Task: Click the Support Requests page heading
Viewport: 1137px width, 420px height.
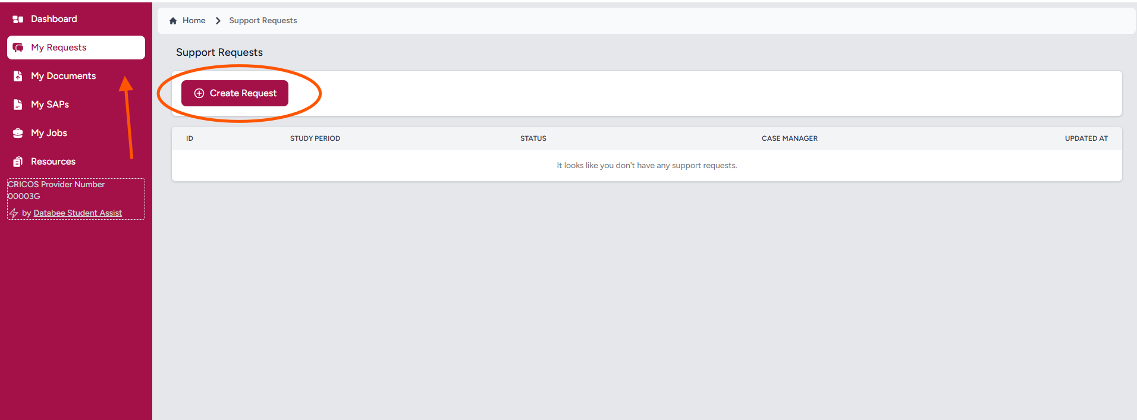Action: pos(219,52)
